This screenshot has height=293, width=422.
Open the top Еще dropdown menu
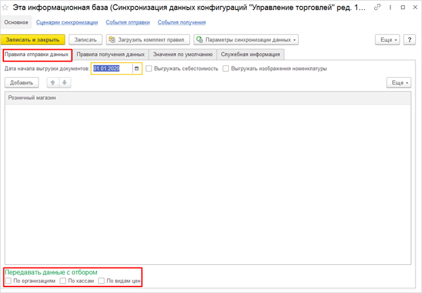coord(388,40)
